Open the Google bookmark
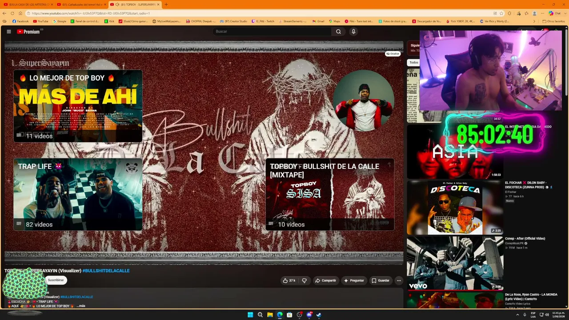Image resolution: width=569 pixels, height=320 pixels. [x=60, y=21]
